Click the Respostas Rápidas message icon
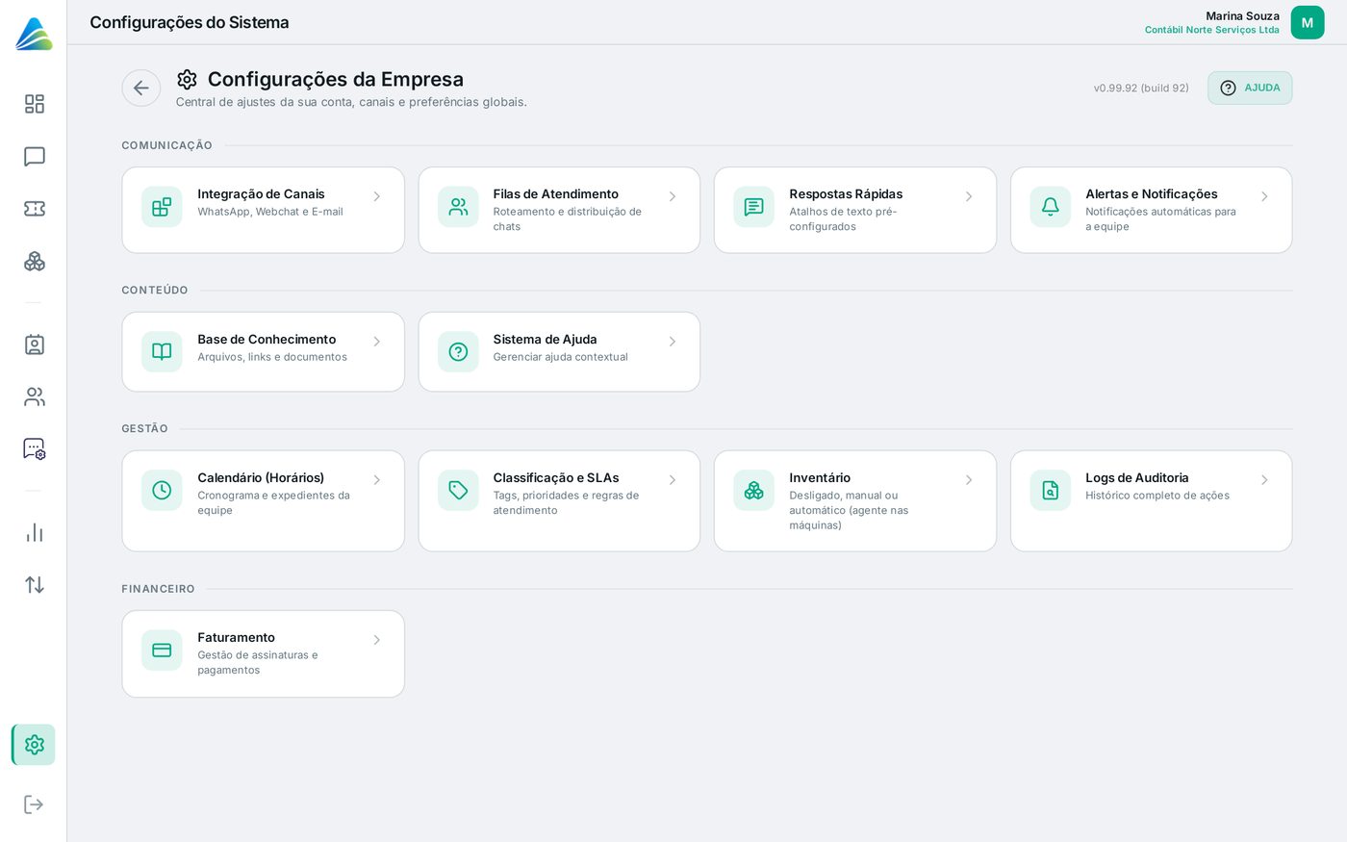1347x842 pixels. point(754,207)
